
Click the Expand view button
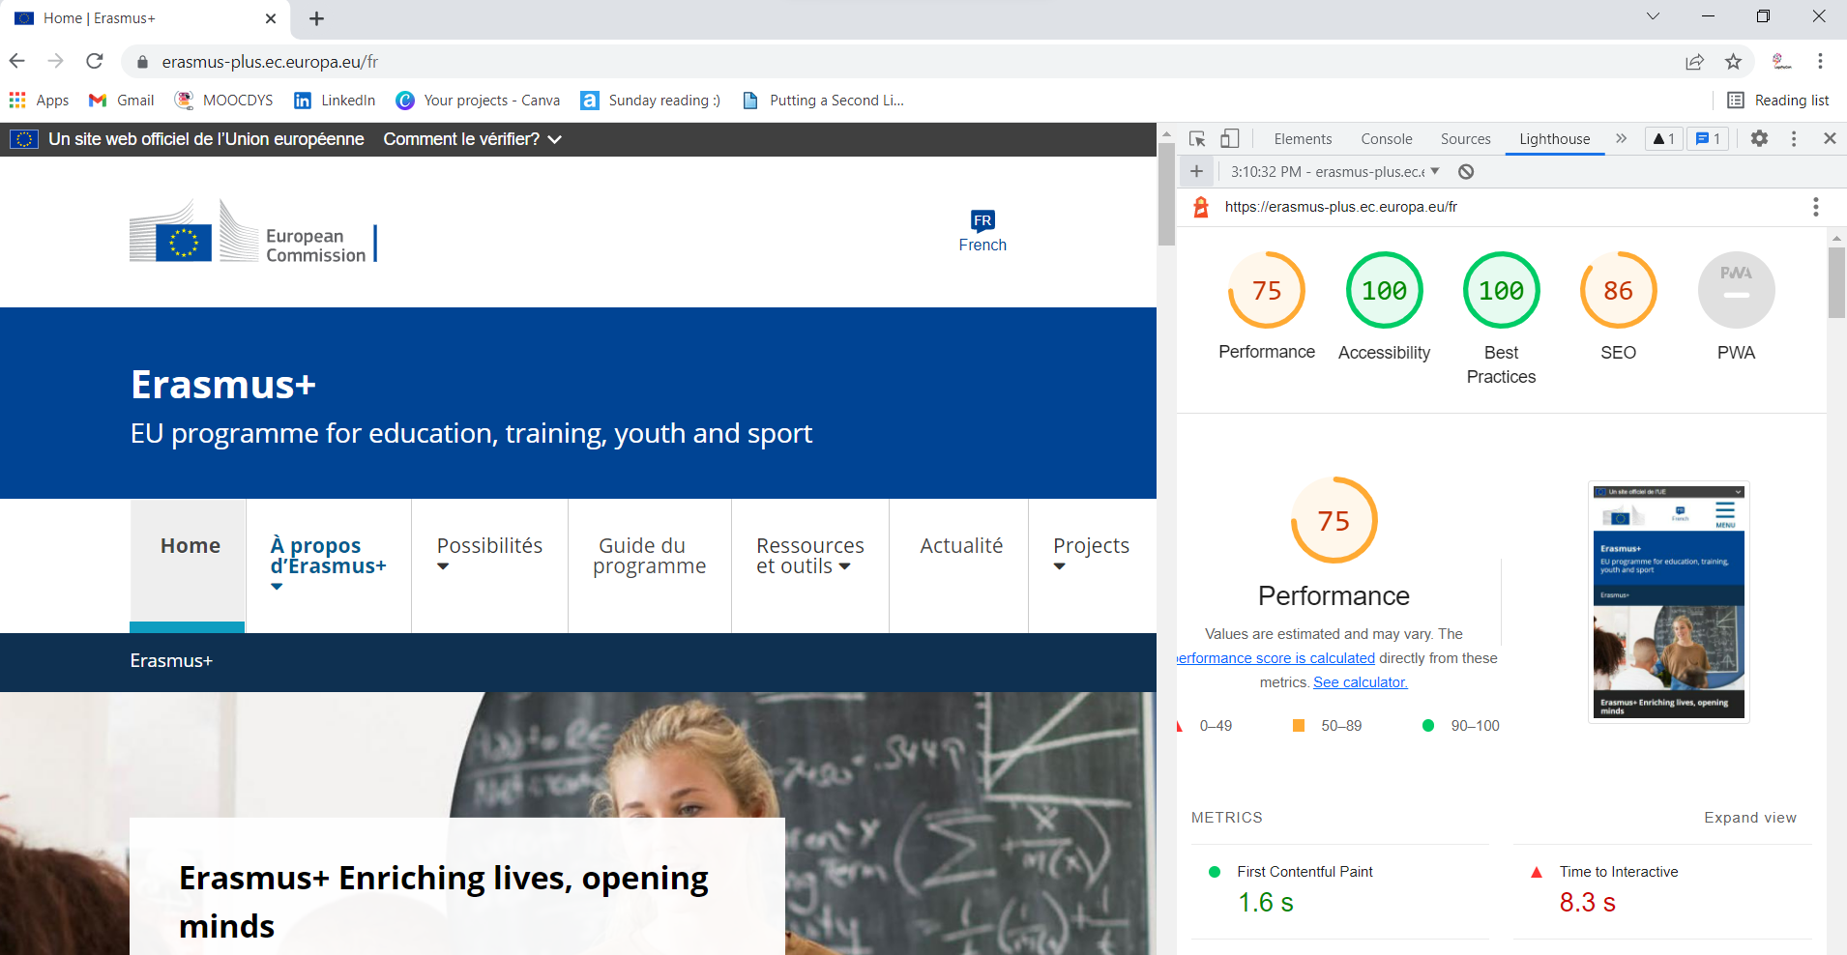[x=1749, y=818]
